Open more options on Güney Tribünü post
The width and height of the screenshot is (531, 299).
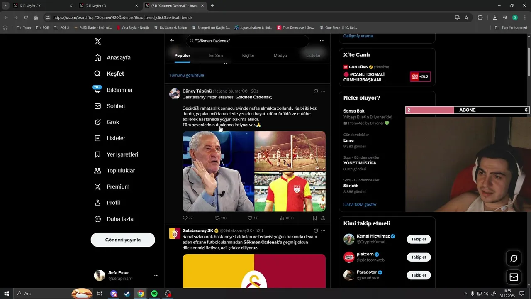(323, 91)
